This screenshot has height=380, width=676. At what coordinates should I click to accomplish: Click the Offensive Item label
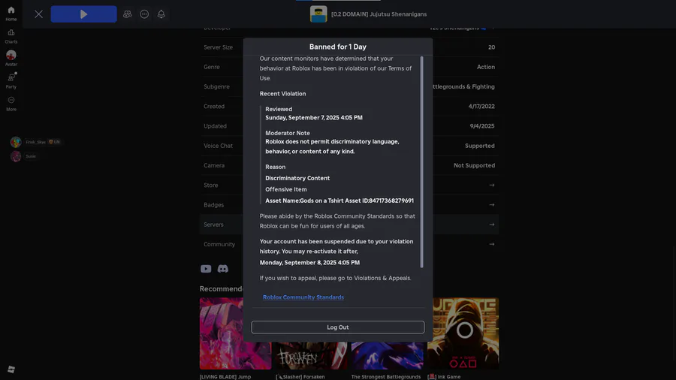click(286, 189)
